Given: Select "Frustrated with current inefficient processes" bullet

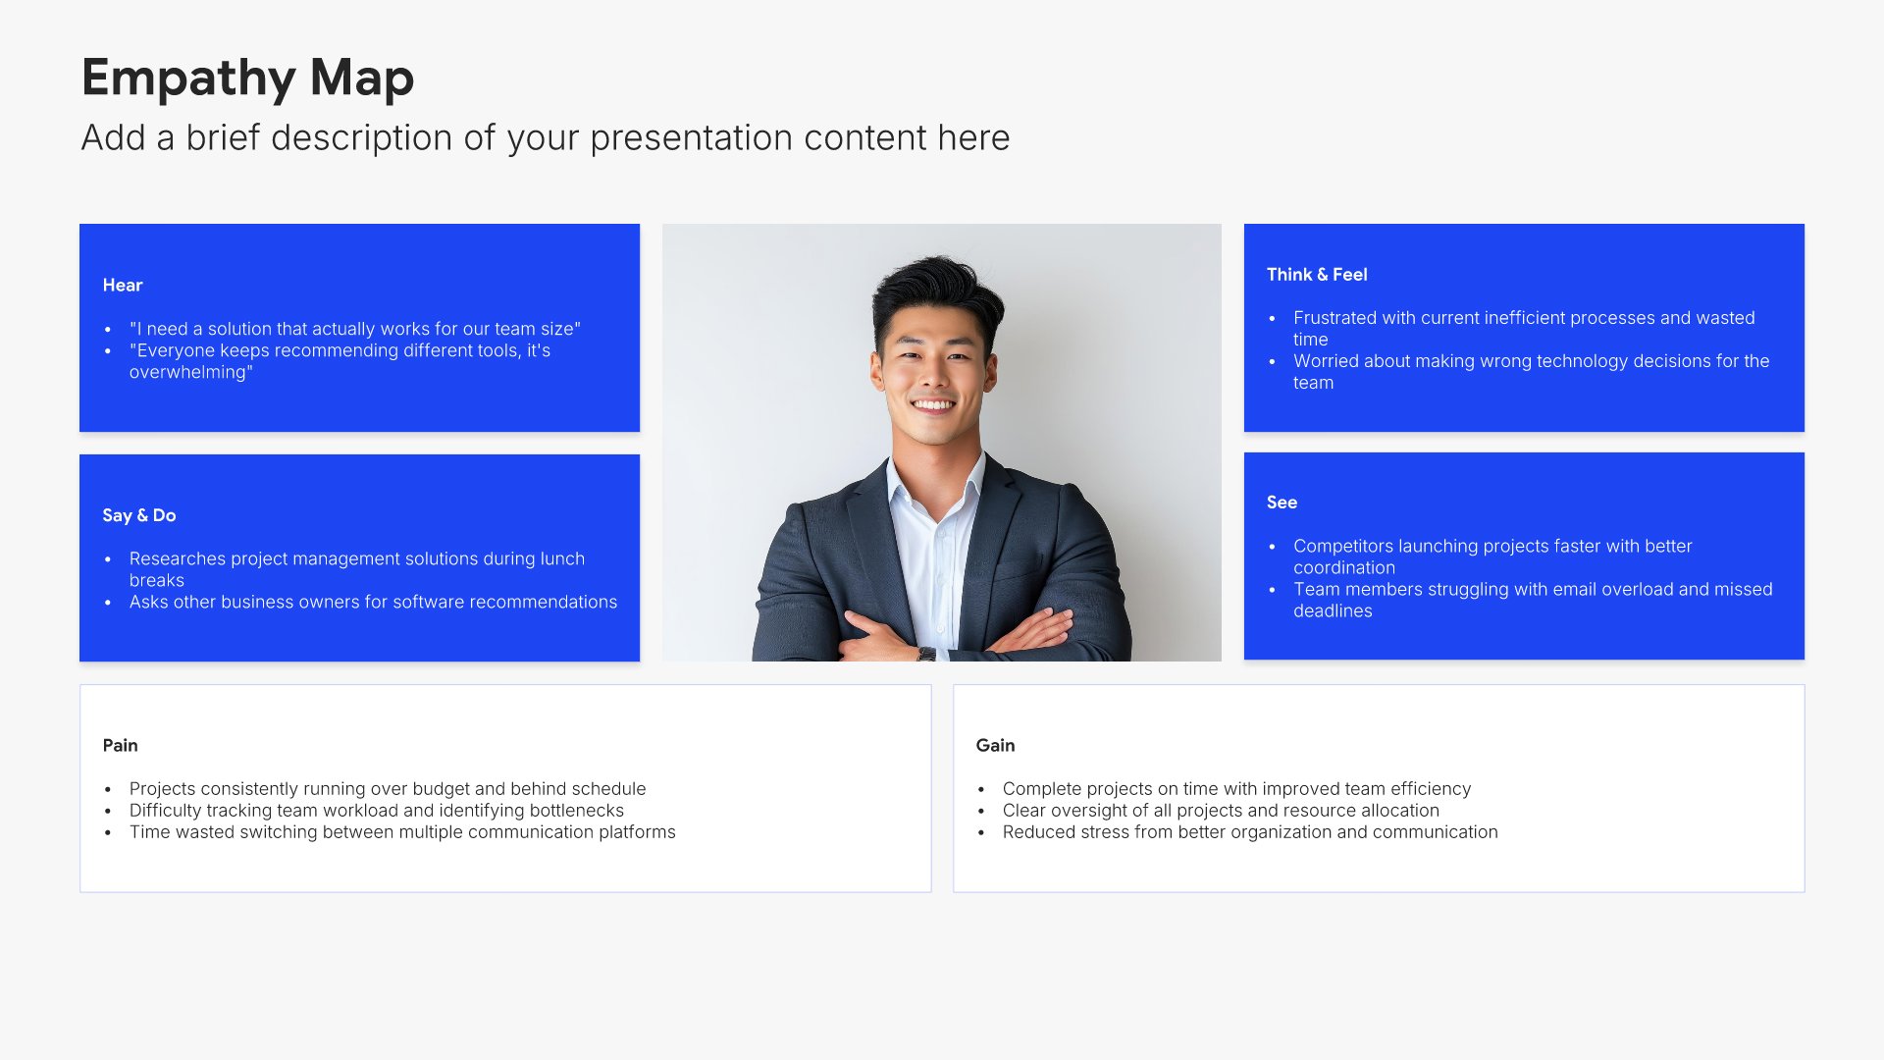Looking at the screenshot, I should tap(1524, 329).
